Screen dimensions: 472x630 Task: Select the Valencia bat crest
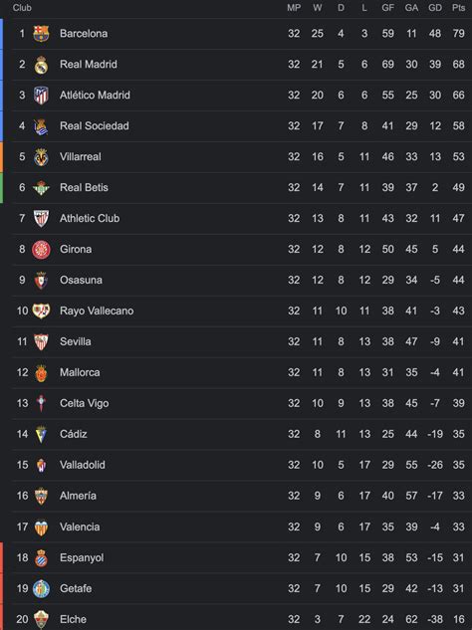[x=41, y=527]
